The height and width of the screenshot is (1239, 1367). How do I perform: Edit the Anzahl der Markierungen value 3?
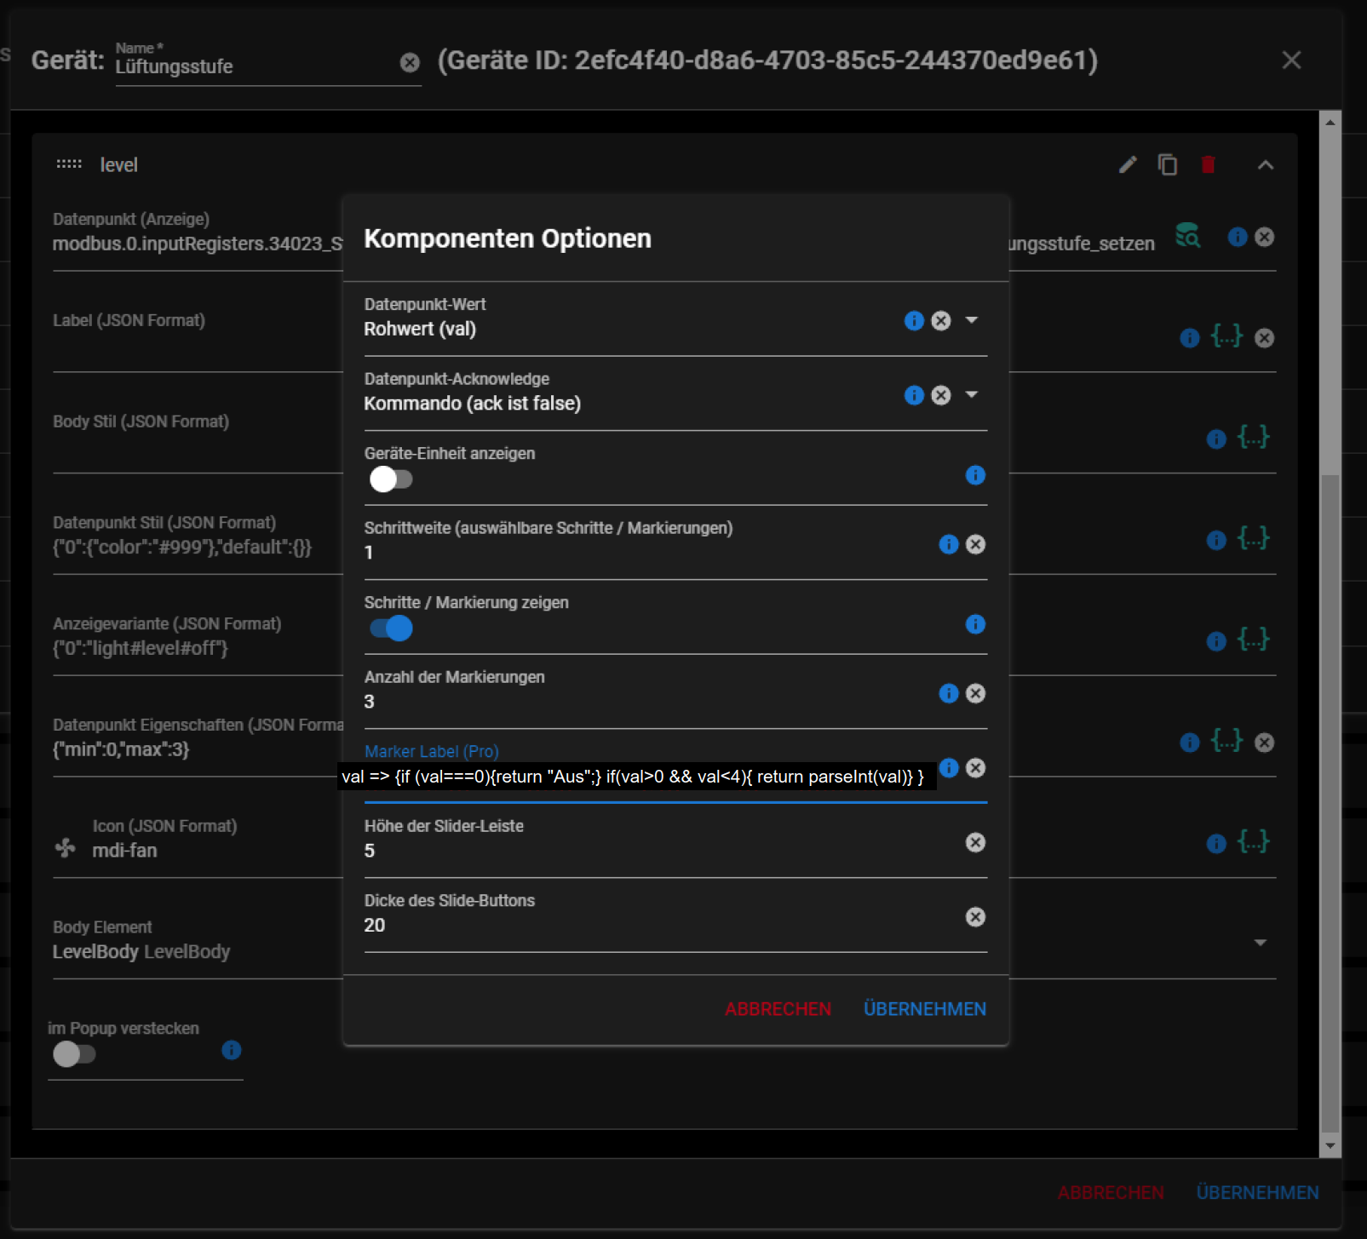click(x=647, y=702)
